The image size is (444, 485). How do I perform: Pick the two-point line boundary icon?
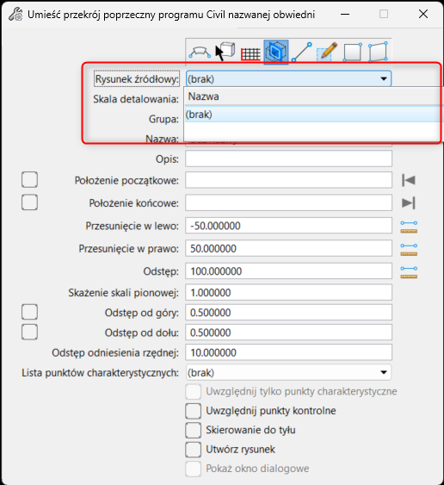coord(302,52)
